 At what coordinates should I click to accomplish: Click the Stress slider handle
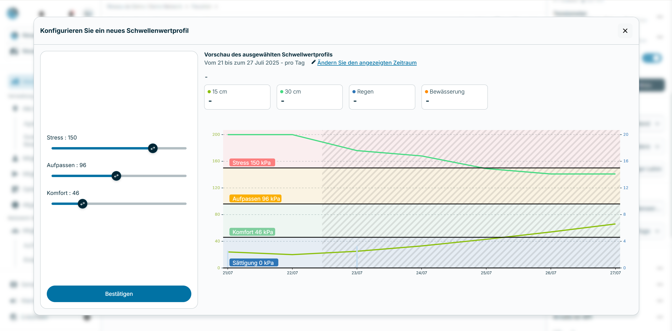tap(153, 148)
